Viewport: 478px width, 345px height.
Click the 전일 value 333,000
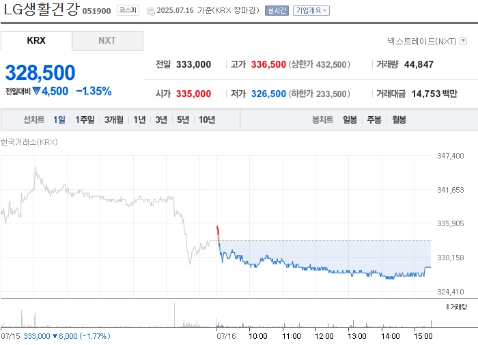pos(193,64)
